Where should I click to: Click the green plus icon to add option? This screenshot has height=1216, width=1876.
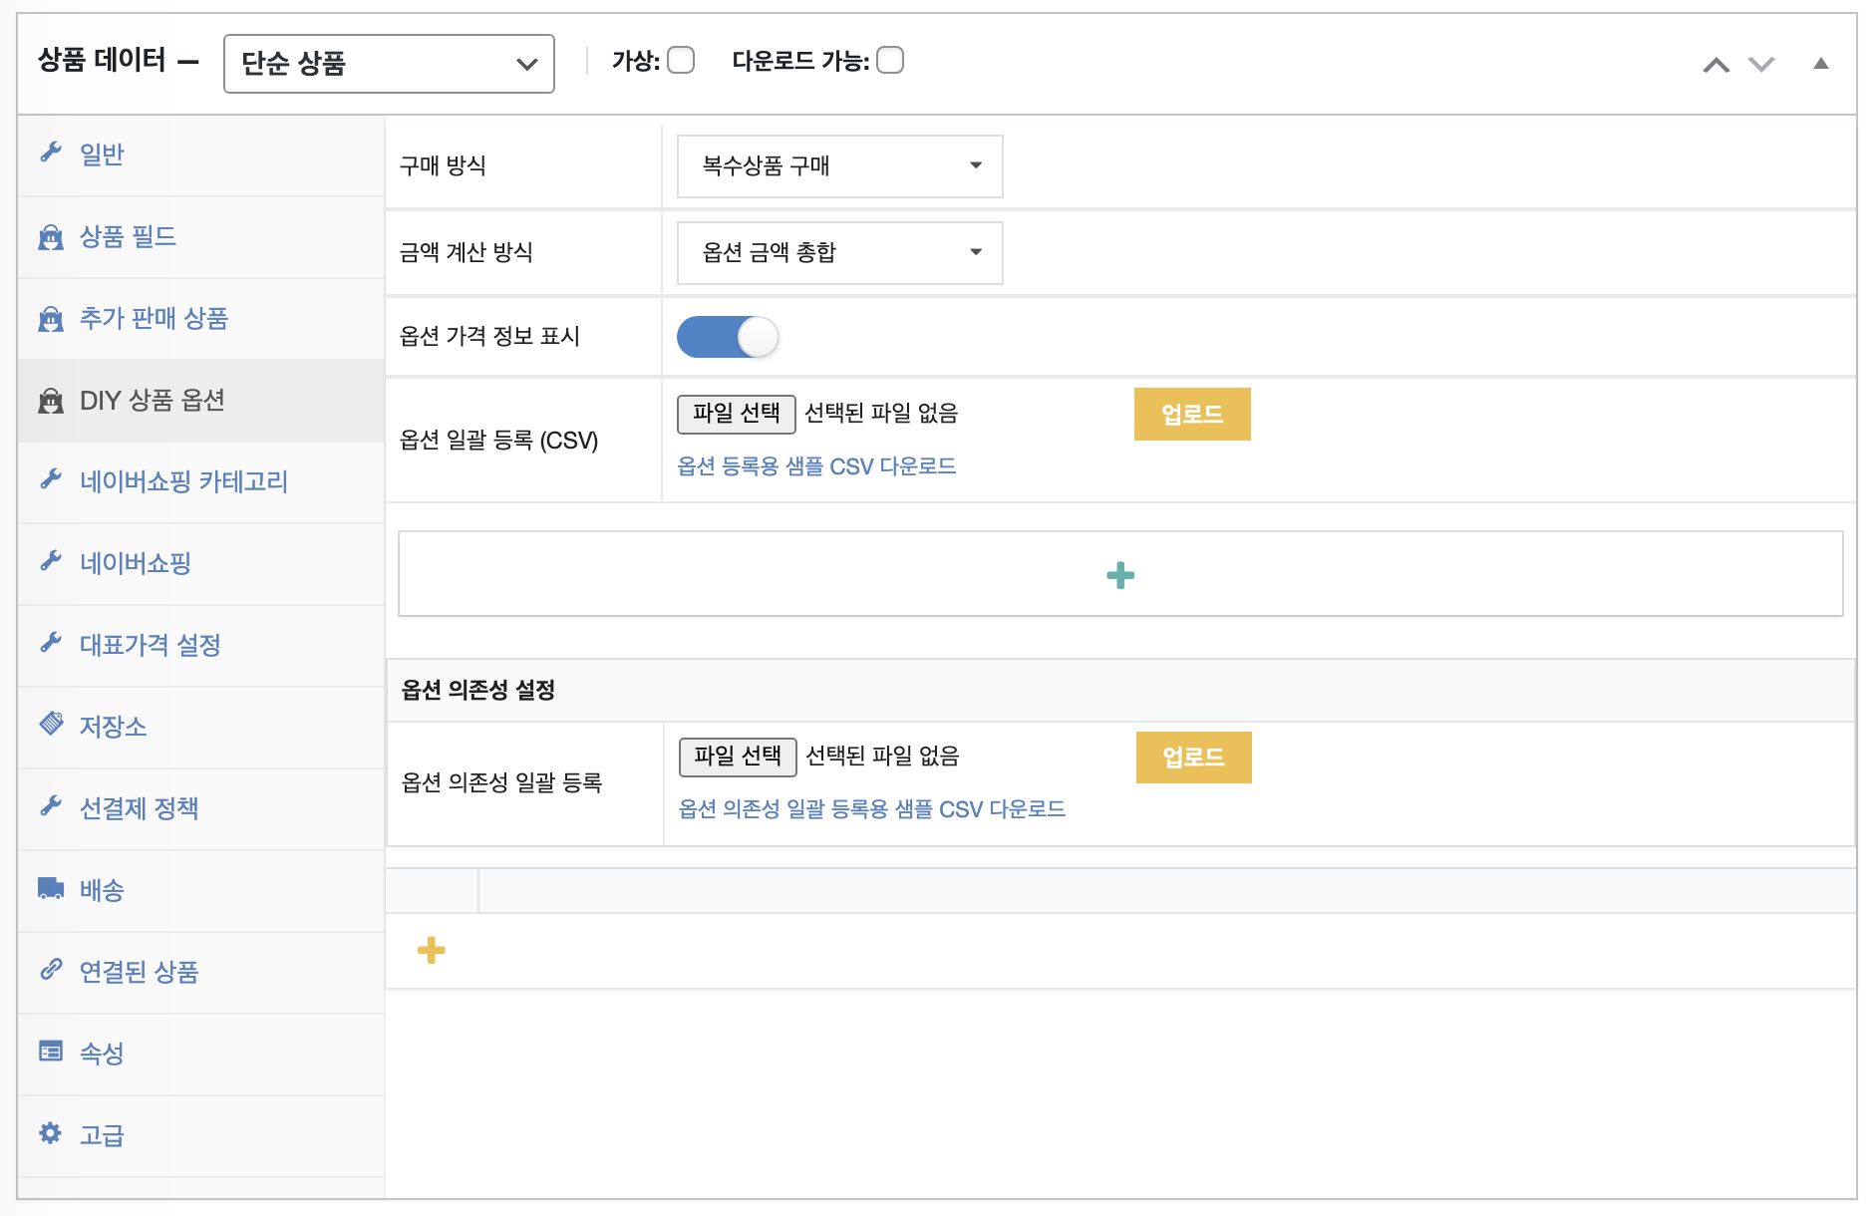[x=1120, y=575]
